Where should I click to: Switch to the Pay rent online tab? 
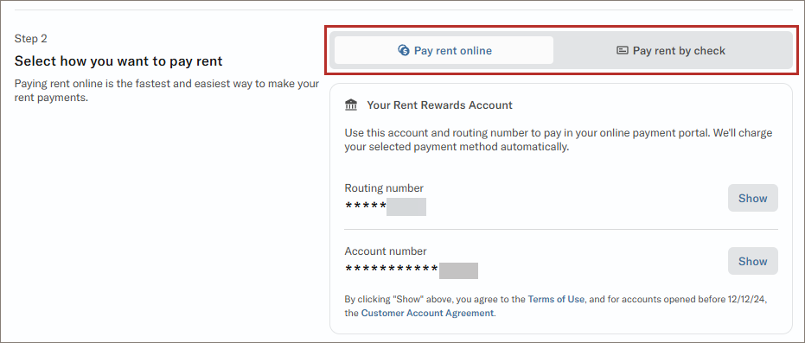[x=444, y=50]
